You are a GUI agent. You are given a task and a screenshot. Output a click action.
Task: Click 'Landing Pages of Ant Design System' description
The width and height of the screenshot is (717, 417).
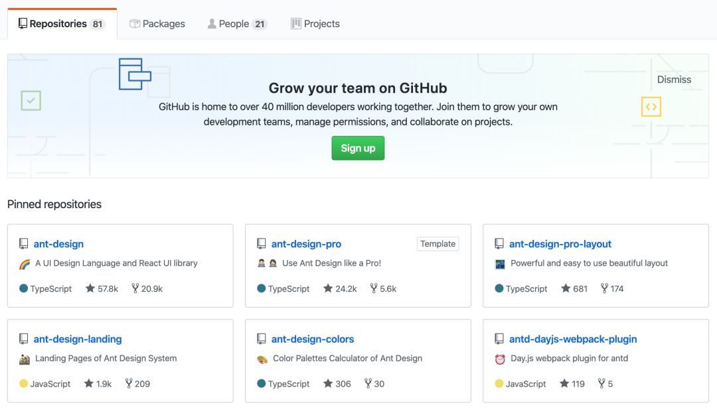click(106, 359)
